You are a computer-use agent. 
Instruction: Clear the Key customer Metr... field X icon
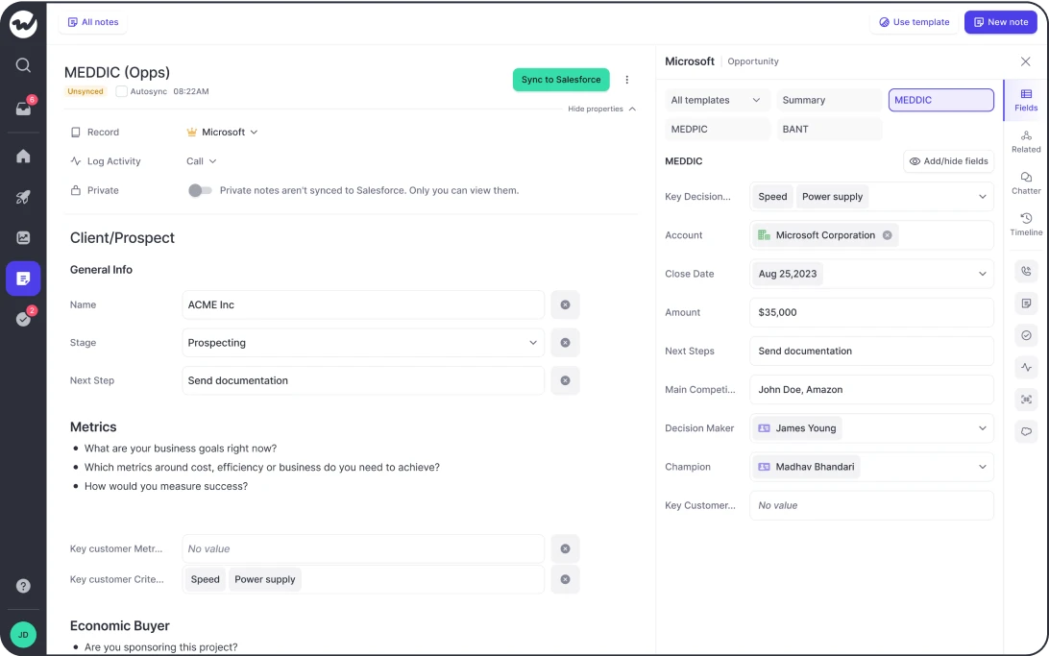(x=565, y=548)
